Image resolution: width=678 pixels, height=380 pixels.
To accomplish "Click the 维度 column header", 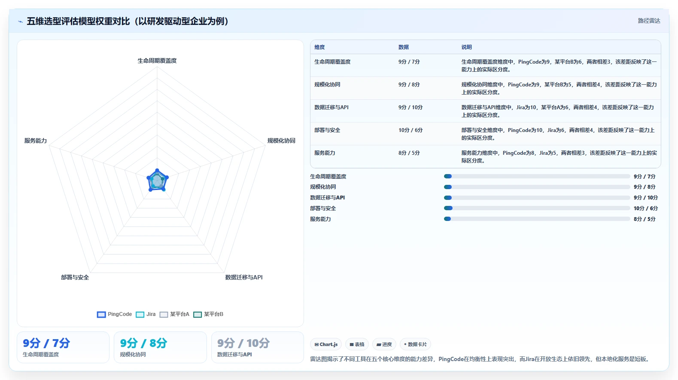I will coord(319,47).
